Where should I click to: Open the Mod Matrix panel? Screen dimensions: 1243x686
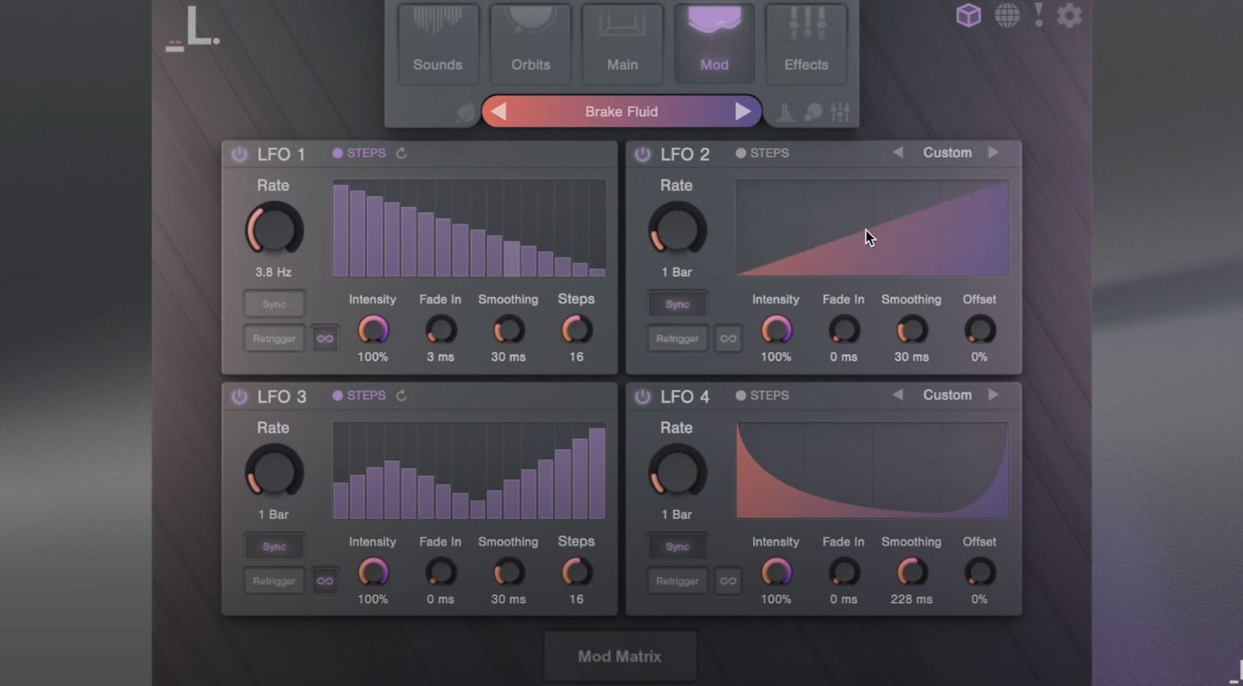pyautogui.click(x=619, y=656)
